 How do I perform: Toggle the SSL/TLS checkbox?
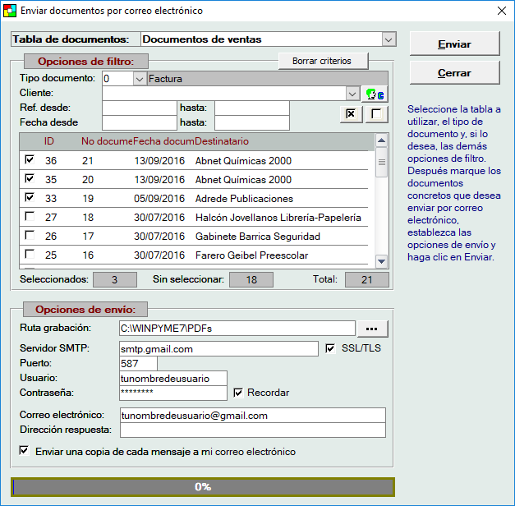(330, 348)
